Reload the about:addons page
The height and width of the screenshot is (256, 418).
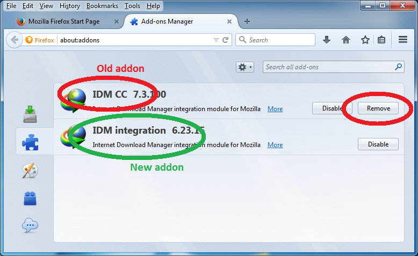(226, 40)
